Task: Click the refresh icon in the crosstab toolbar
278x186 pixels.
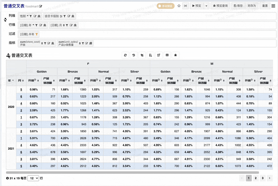Action: click(125, 55)
